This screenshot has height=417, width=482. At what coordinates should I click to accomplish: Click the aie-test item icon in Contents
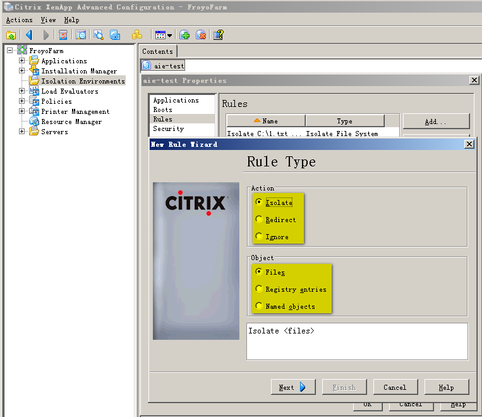tap(147, 65)
